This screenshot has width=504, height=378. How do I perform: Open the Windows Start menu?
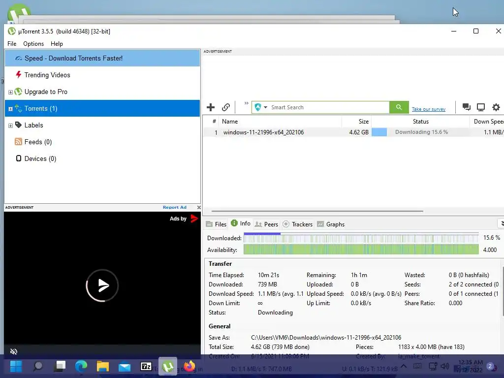click(16, 366)
